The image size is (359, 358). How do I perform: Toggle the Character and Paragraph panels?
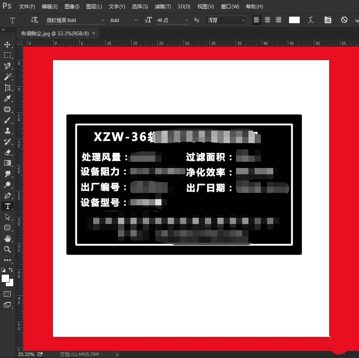coord(328,20)
